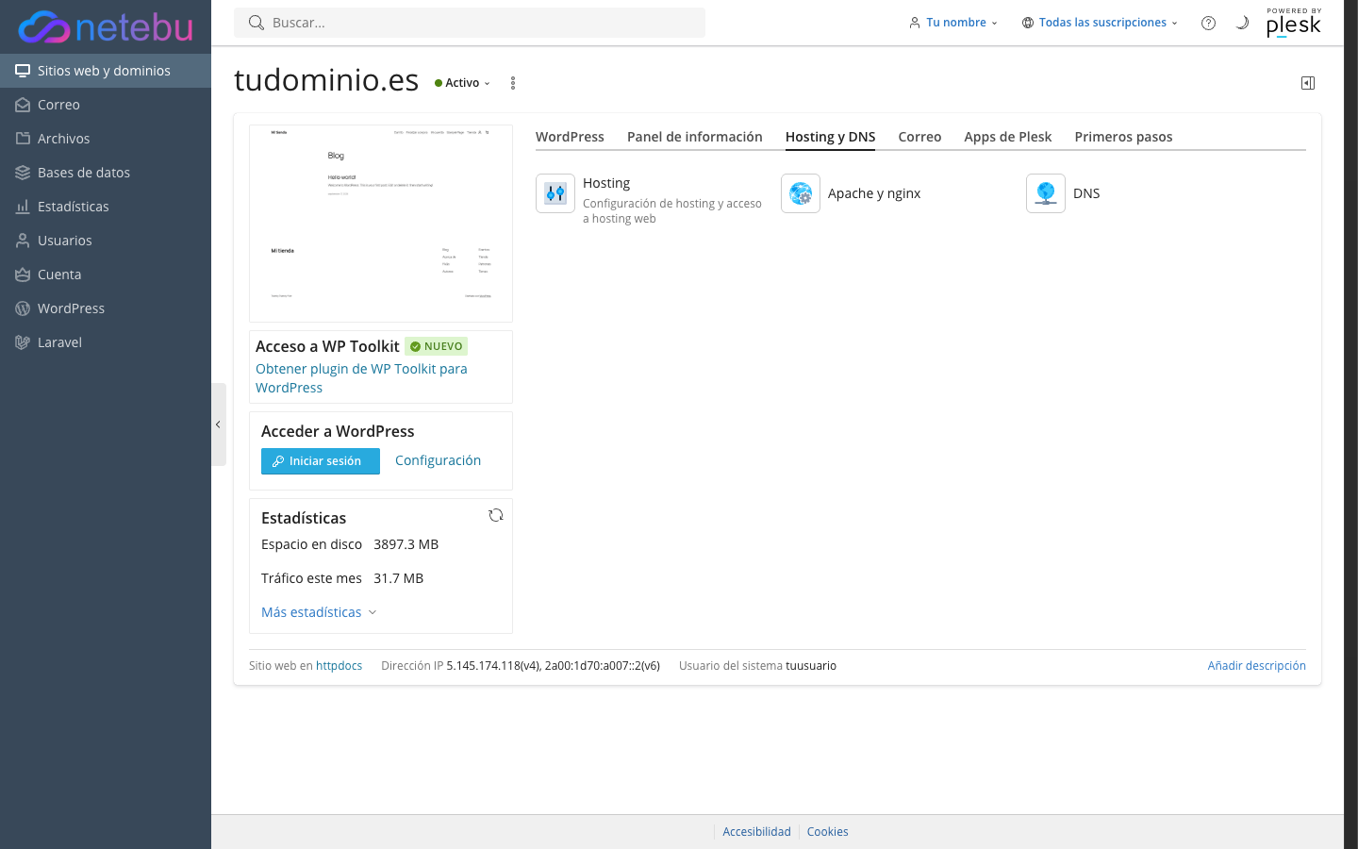The width and height of the screenshot is (1358, 849).
Task: Open Cuenta in the sidebar
Action: 106,275
